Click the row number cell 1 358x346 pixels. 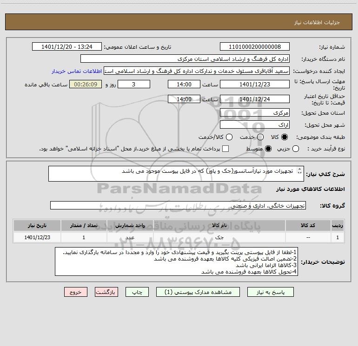(338, 237)
